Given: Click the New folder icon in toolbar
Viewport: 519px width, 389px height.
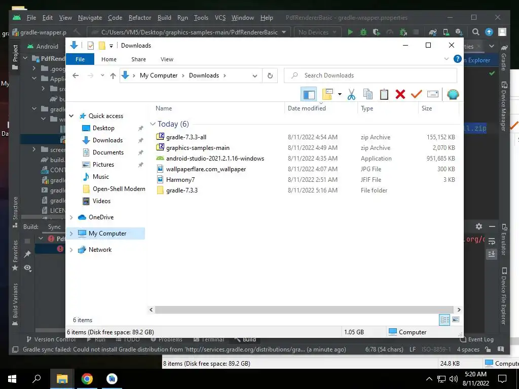Looking at the screenshot, I should pyautogui.click(x=327, y=95).
